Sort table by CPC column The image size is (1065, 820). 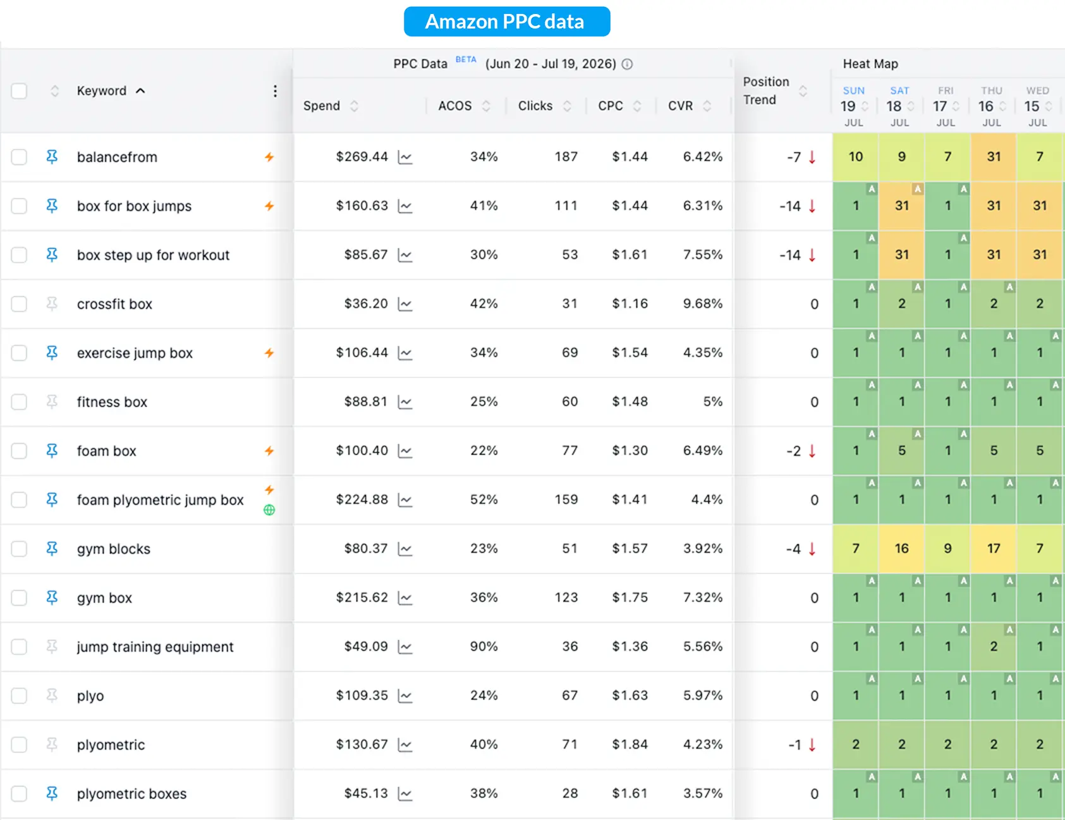[x=637, y=106]
